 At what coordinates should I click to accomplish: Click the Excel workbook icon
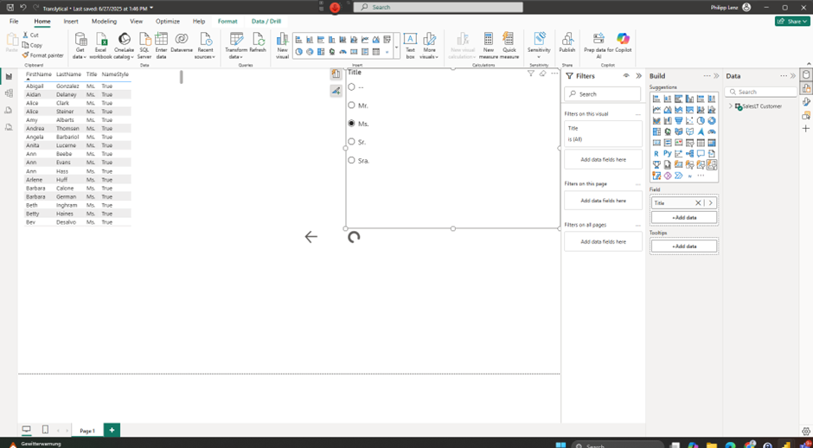[101, 40]
